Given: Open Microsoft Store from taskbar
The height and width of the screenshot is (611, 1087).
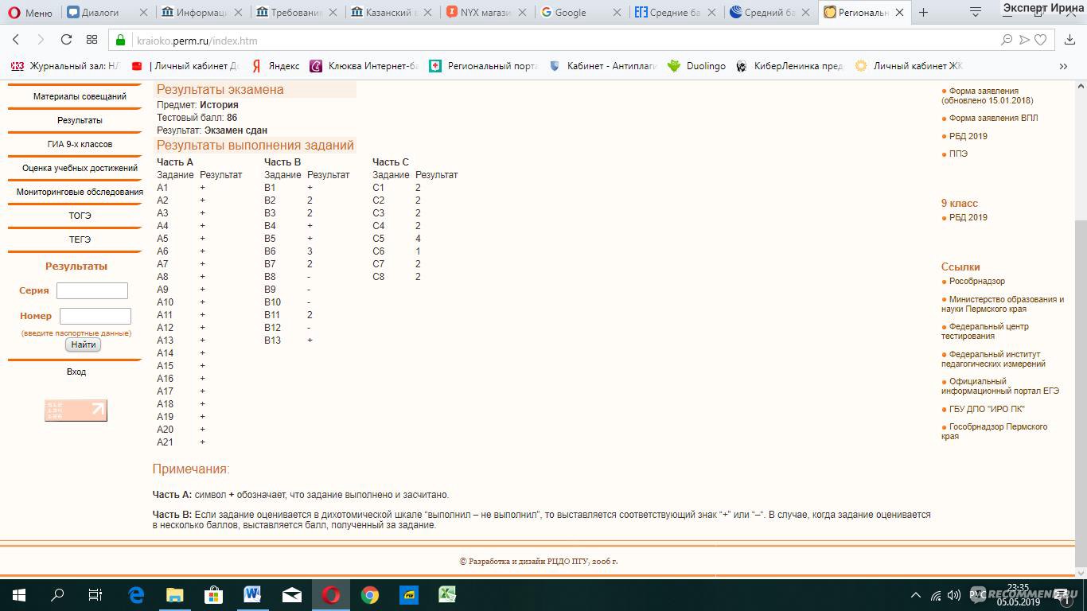Looking at the screenshot, I should click(213, 594).
